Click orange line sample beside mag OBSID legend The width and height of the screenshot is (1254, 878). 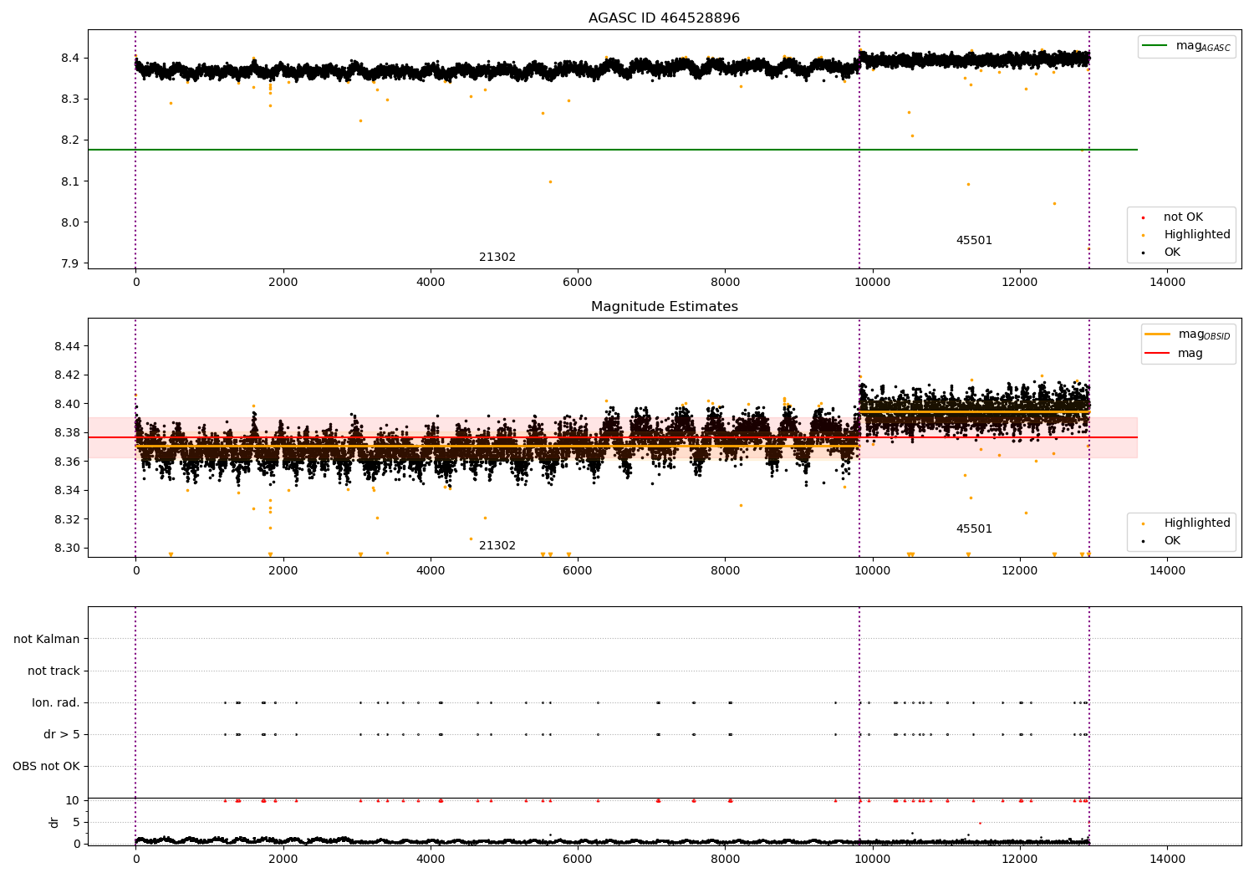coord(1157,334)
